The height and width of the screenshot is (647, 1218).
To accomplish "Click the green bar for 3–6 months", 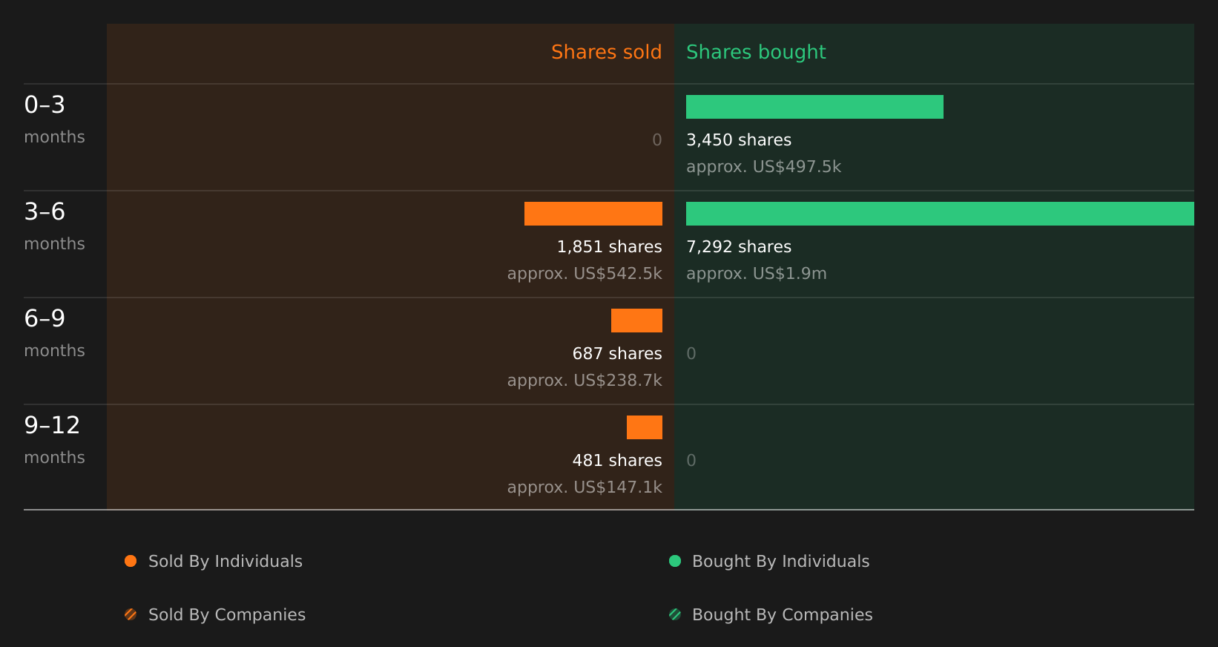I will click(x=940, y=214).
